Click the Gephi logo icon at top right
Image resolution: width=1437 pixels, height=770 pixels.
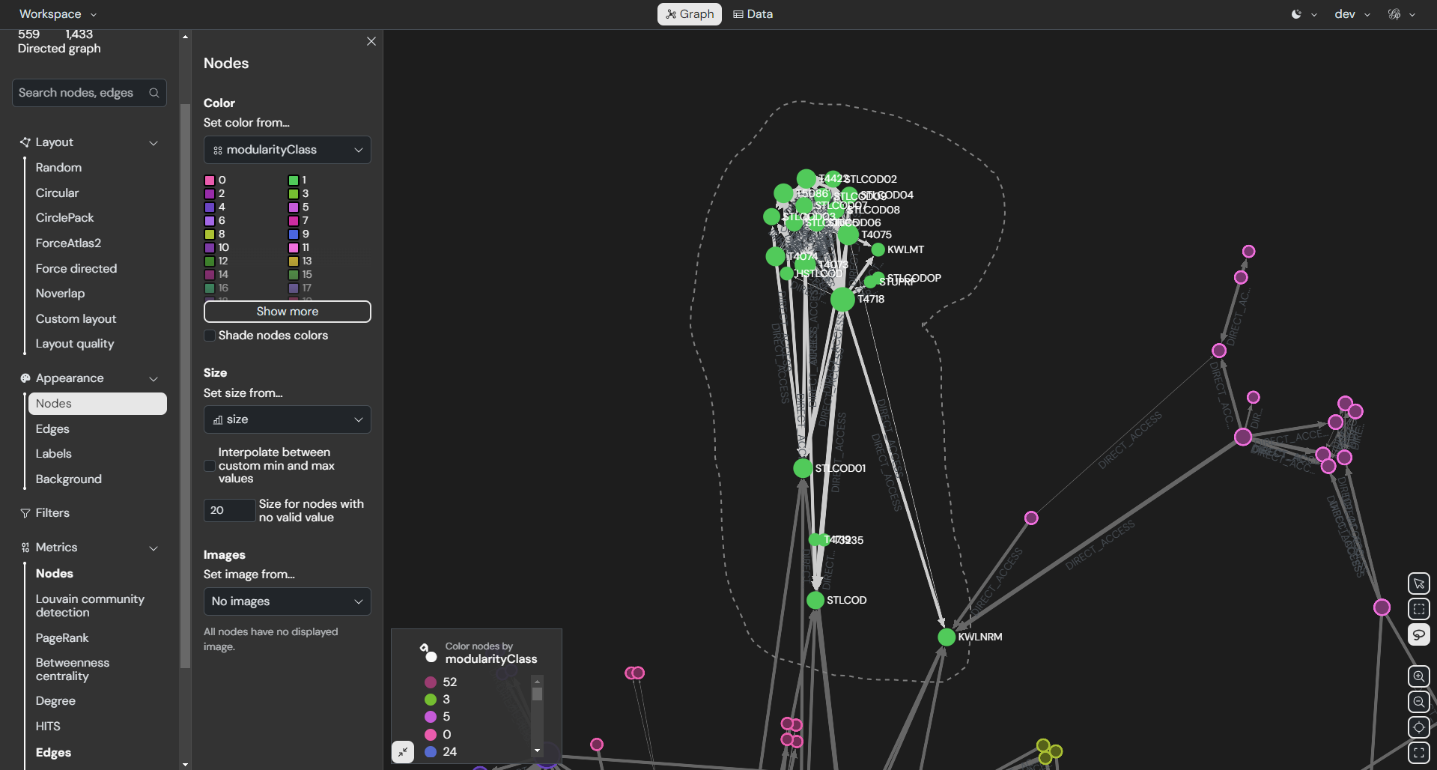pos(1394,14)
